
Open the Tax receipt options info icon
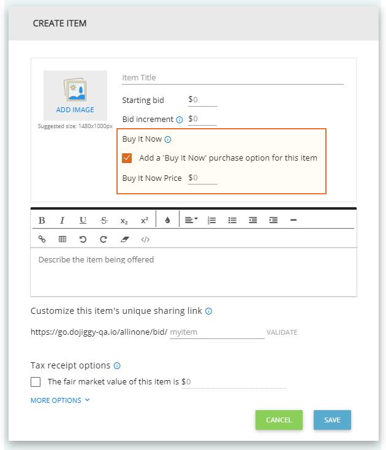coord(117,365)
